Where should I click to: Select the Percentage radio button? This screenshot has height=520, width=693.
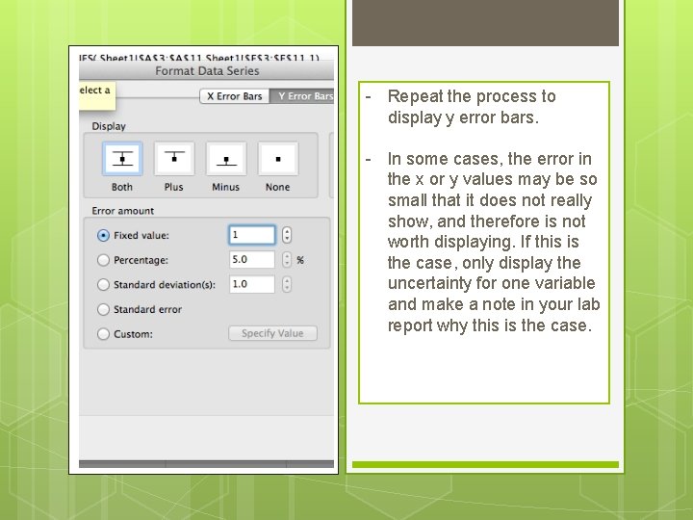click(103, 260)
